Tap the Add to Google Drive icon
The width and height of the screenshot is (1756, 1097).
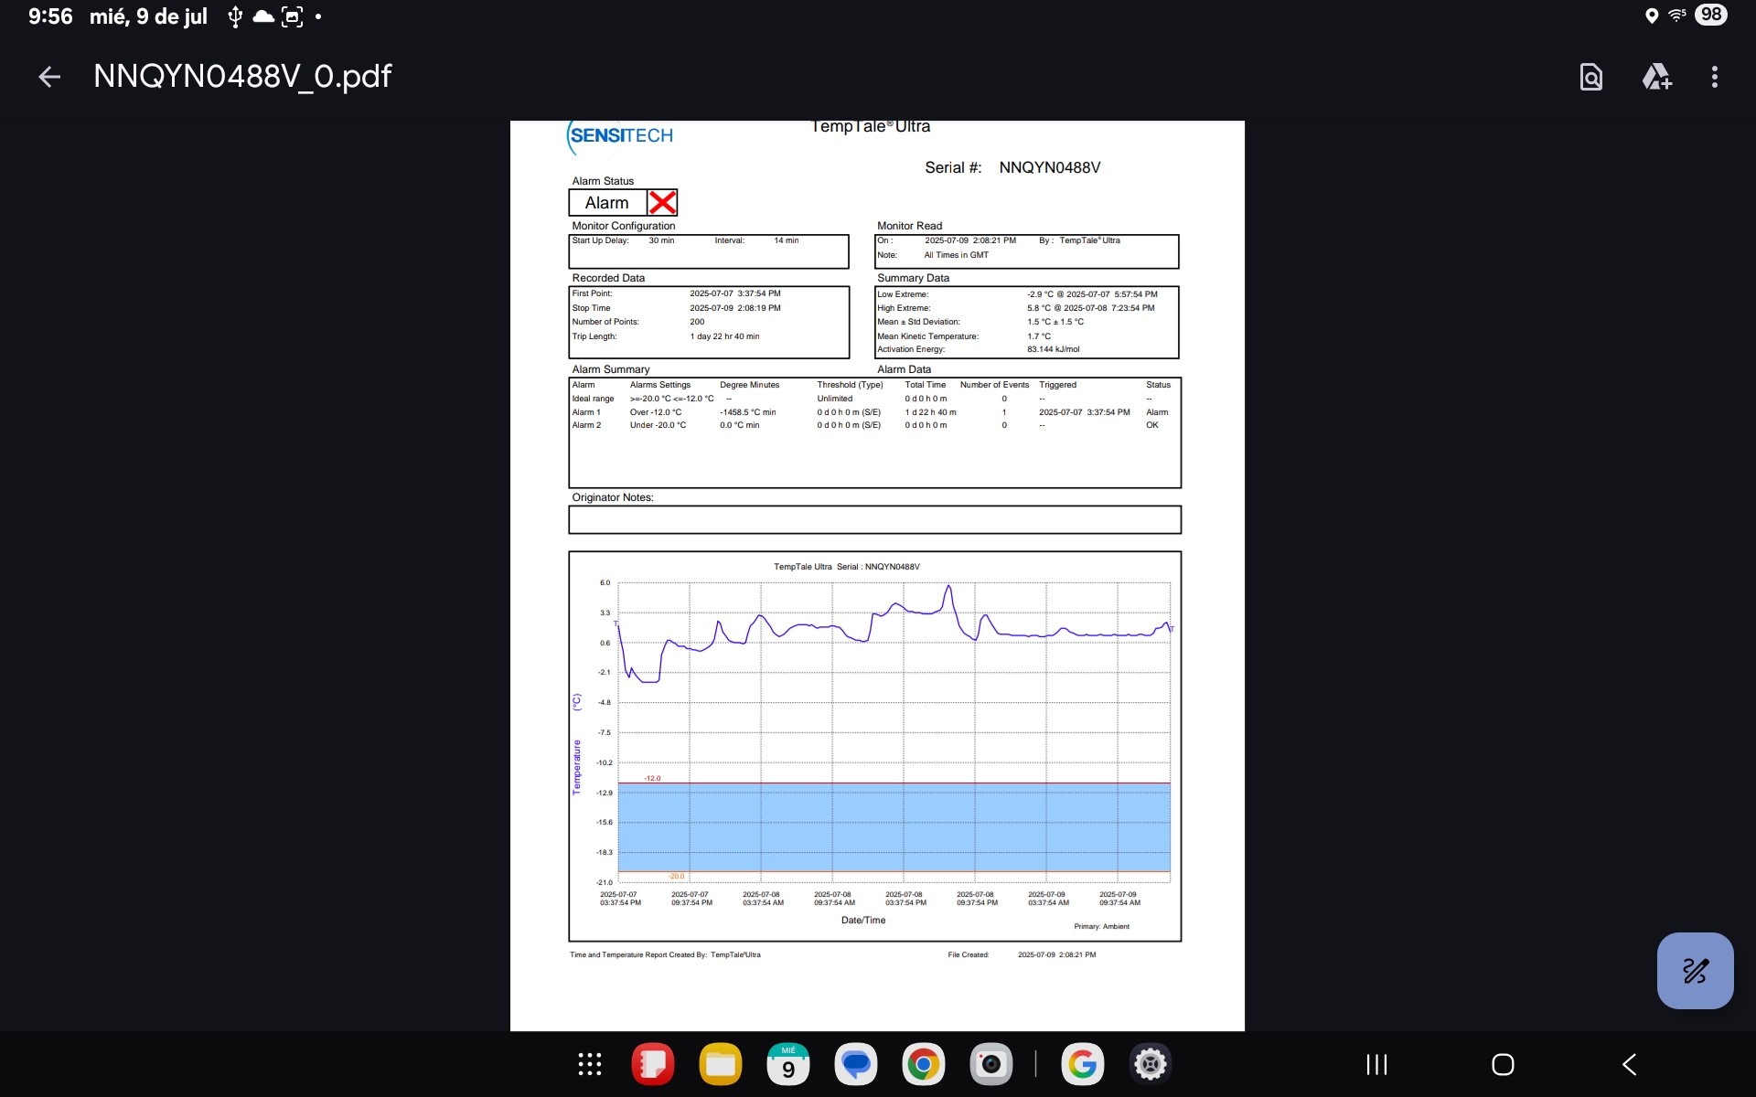click(x=1656, y=77)
